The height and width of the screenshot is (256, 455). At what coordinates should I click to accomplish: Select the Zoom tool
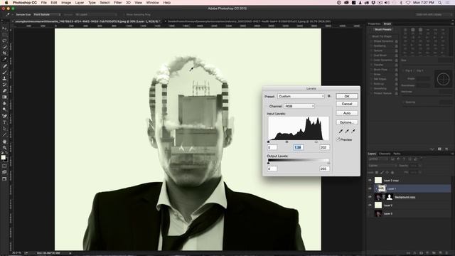click(4, 148)
